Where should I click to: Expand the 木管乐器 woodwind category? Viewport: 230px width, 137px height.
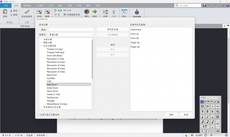41,39
